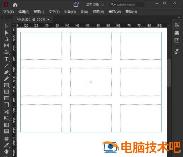Open the 版面(L) menu
The width and height of the screenshot is (183, 157).
point(39,12)
